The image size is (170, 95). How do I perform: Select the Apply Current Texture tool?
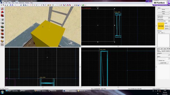tap(2, 30)
